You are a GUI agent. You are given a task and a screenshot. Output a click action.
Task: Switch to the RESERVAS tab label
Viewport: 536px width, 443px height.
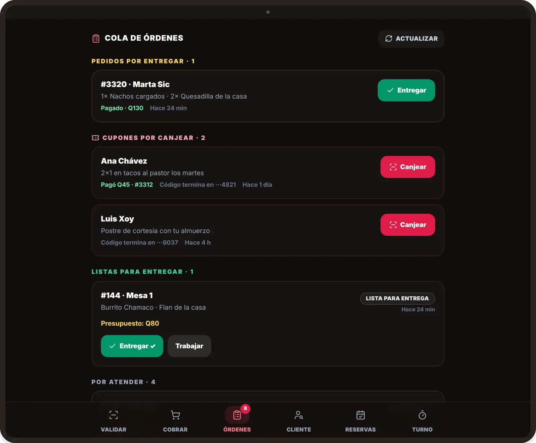(x=360, y=429)
